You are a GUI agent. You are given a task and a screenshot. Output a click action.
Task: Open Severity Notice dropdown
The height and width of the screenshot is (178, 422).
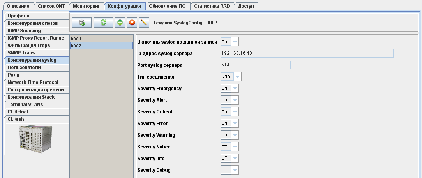230,147
